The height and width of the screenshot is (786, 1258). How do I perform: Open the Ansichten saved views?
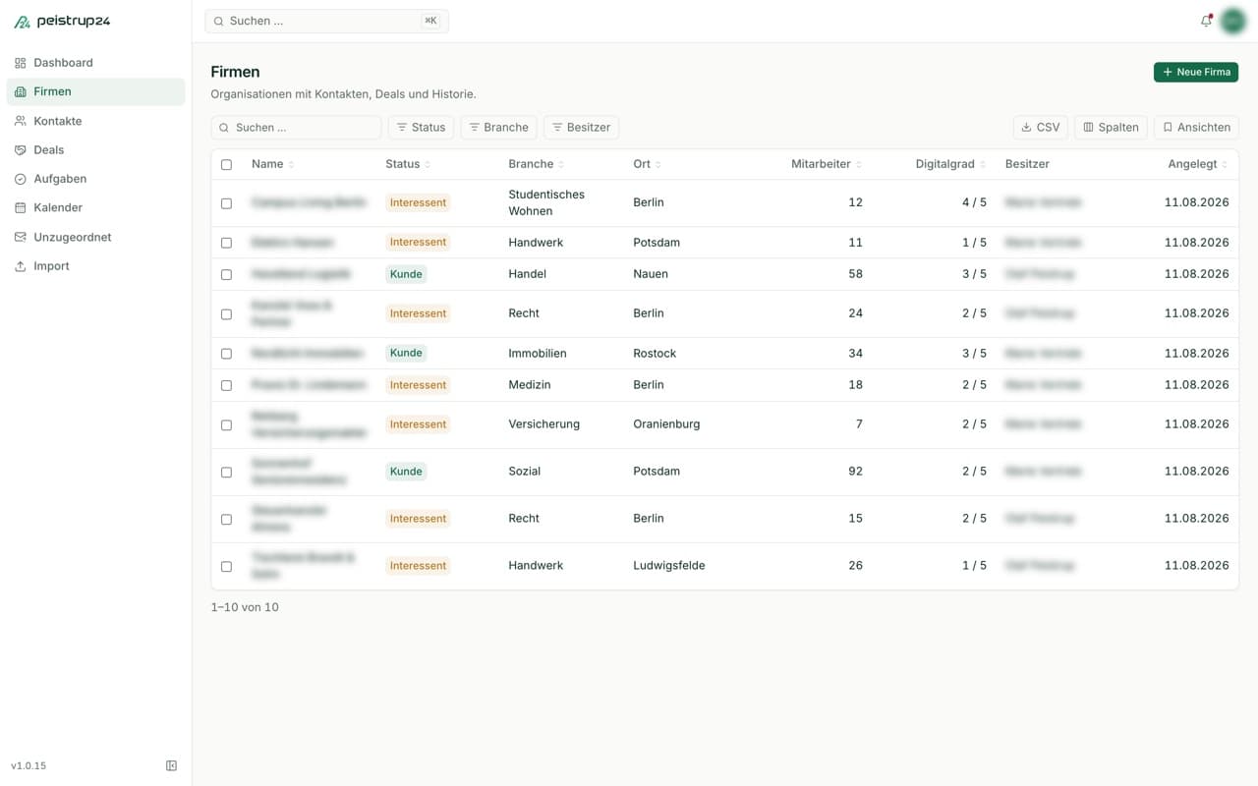pyautogui.click(x=1196, y=128)
